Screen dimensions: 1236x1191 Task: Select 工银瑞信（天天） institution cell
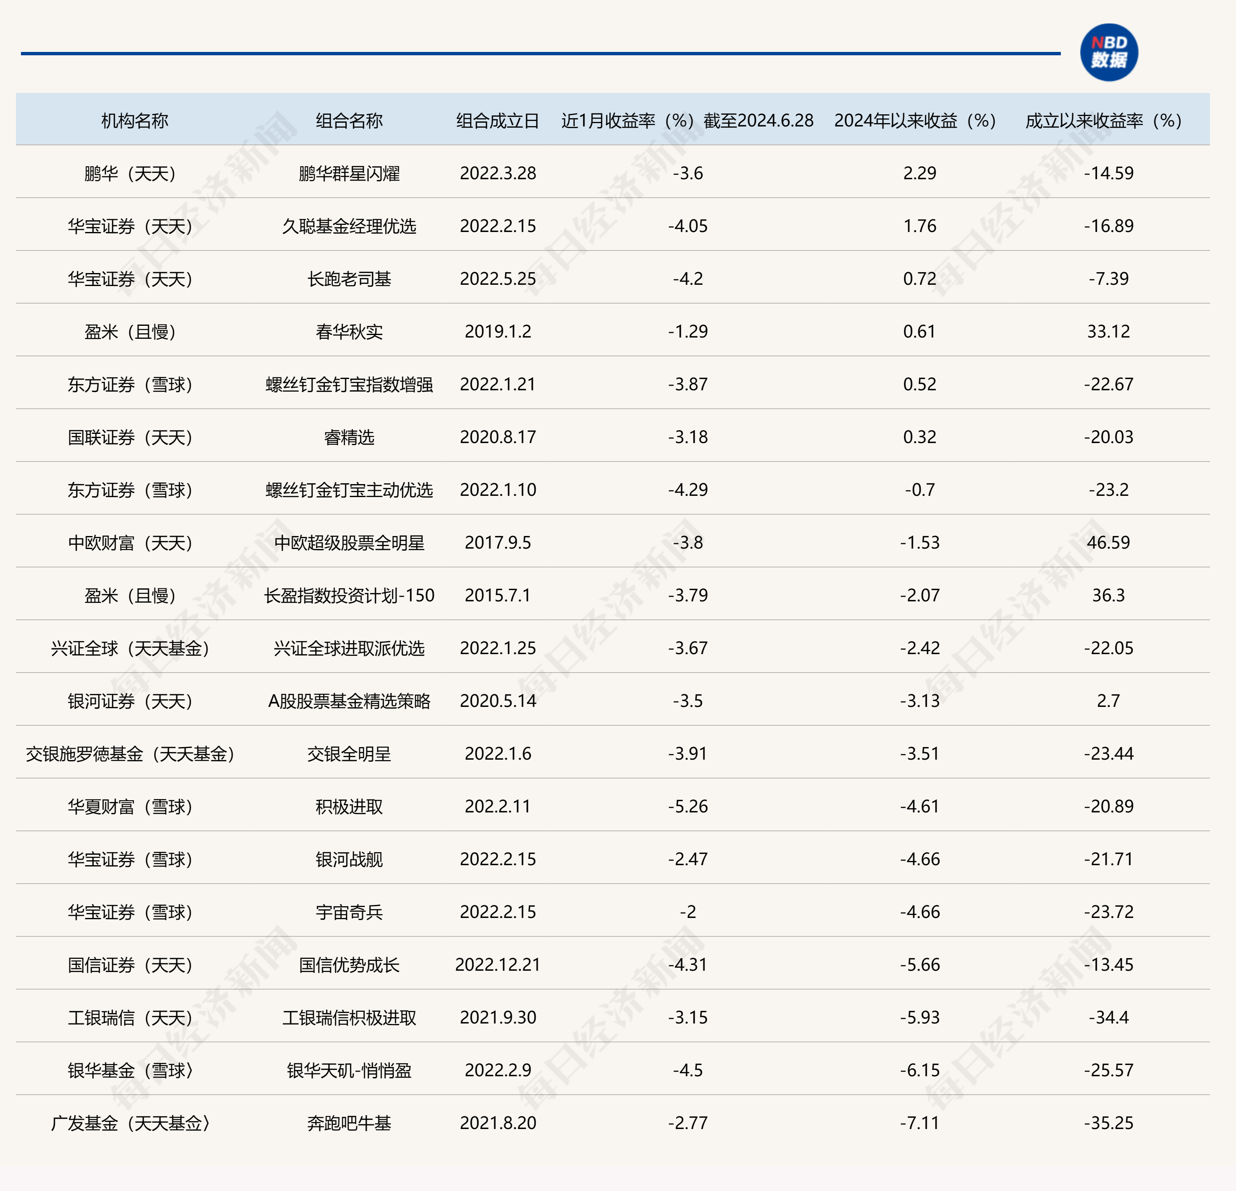click(130, 1018)
